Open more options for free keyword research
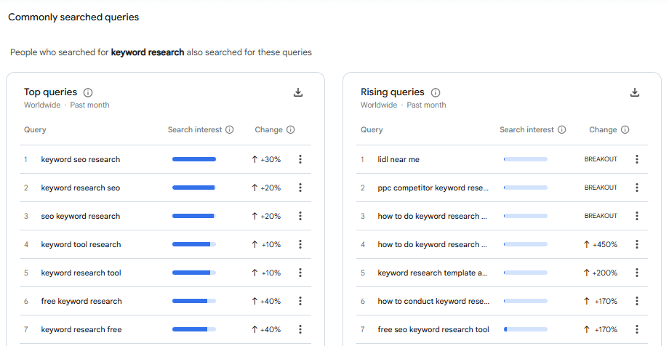Viewport: 669px width, 346px height. [300, 301]
